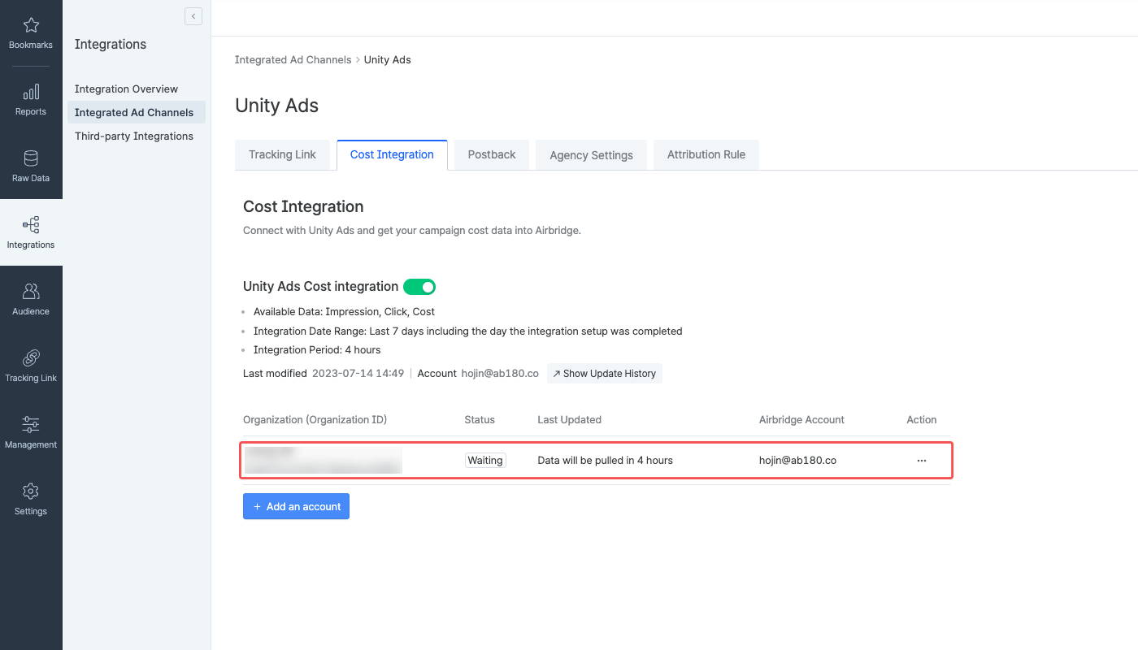Switch to the Attribution Rule tab
The height and width of the screenshot is (650, 1138).
(706, 154)
